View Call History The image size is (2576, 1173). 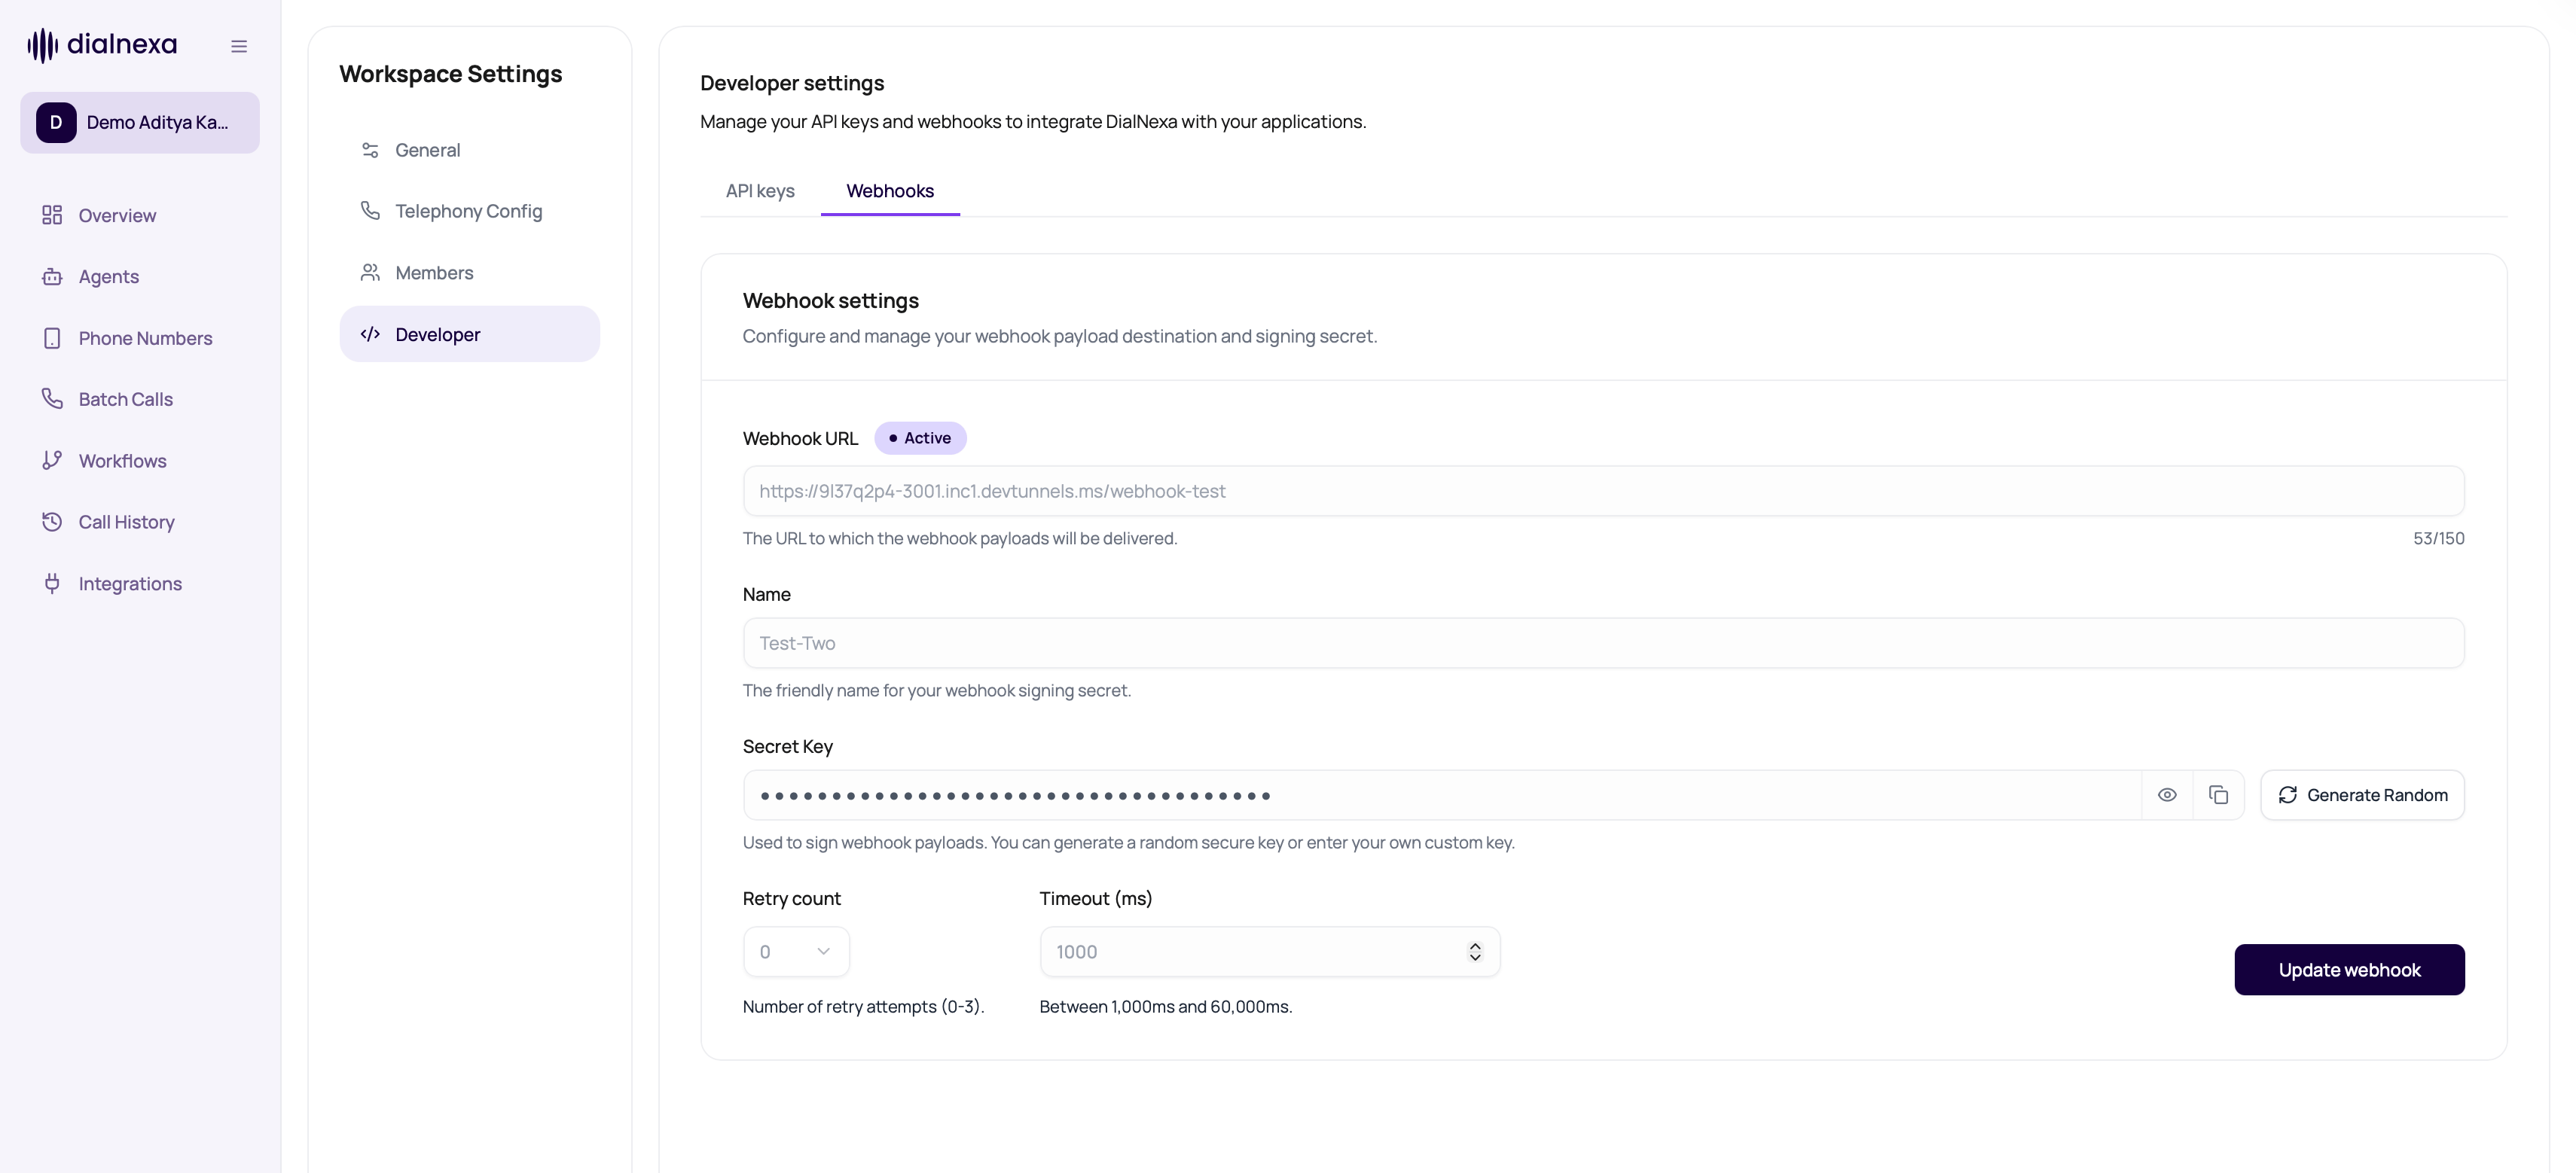pos(140,522)
